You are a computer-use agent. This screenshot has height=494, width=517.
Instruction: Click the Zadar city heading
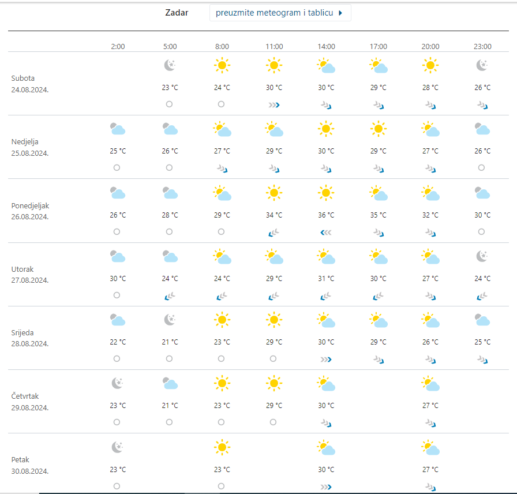[177, 13]
